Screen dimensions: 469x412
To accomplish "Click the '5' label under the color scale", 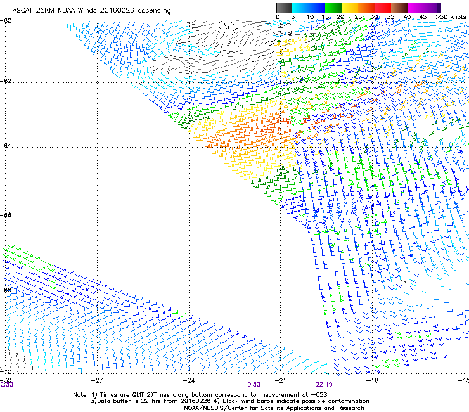I will (x=293, y=17).
